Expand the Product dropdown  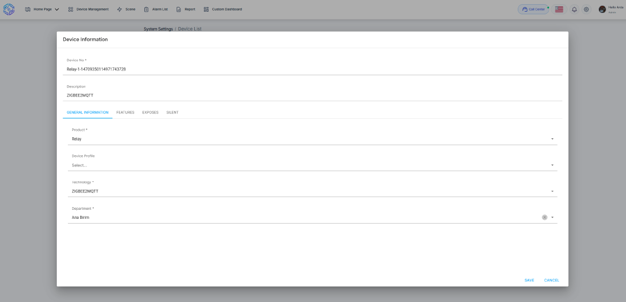click(552, 139)
